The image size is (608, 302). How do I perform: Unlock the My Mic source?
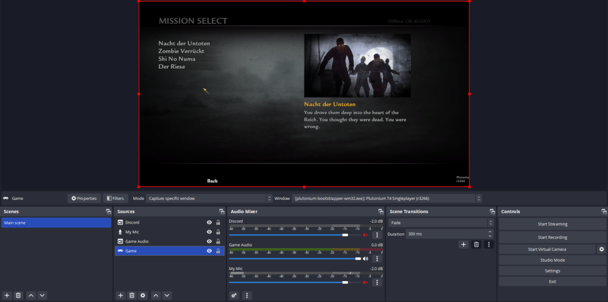[x=218, y=232]
